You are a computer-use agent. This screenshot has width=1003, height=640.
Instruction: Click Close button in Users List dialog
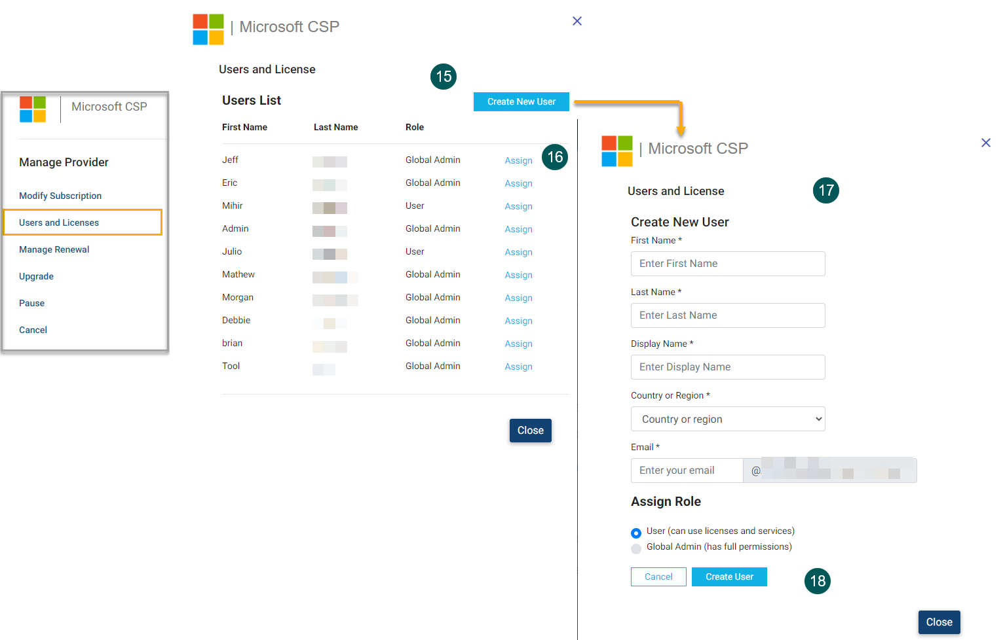pyautogui.click(x=531, y=431)
